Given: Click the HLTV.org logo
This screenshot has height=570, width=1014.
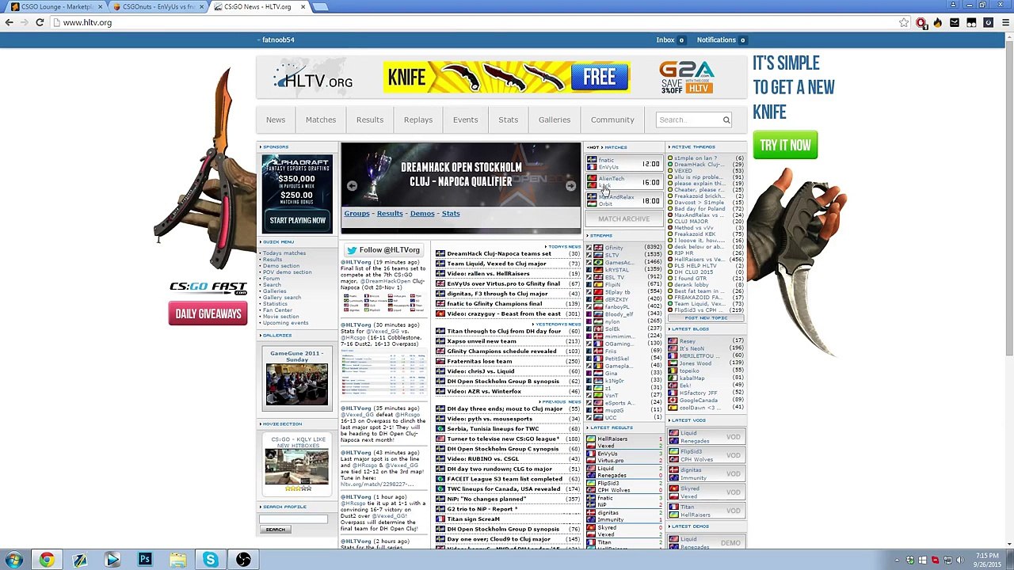Looking at the screenshot, I should point(313,78).
